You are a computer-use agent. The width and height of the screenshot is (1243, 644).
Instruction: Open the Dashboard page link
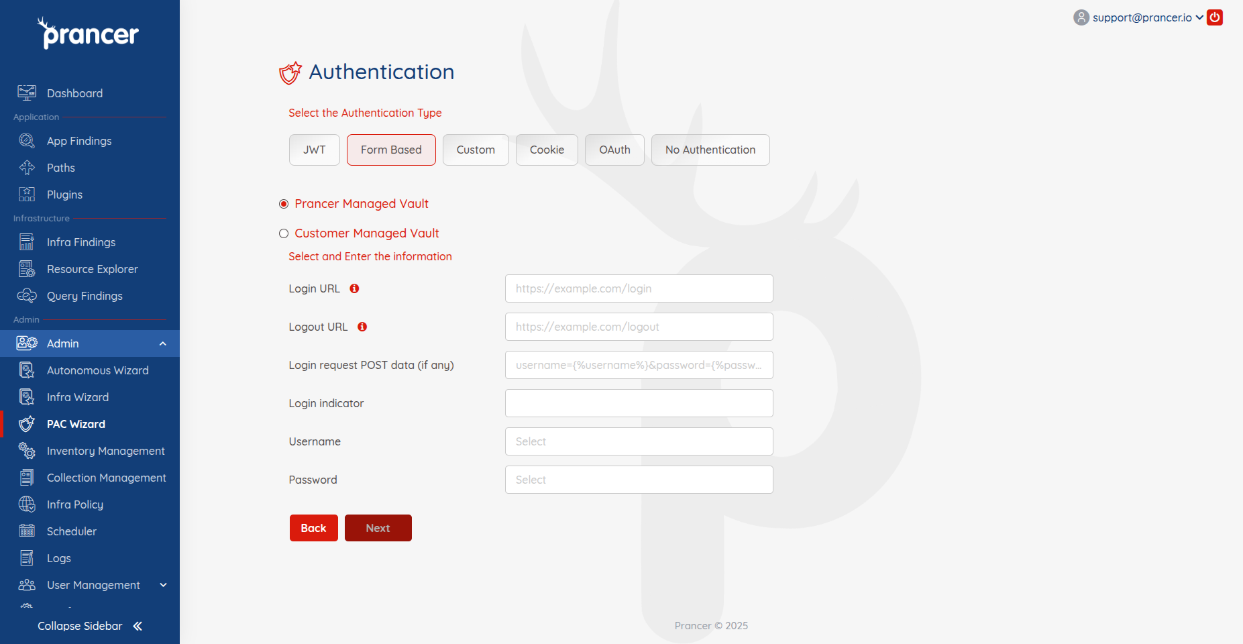pyautogui.click(x=75, y=93)
